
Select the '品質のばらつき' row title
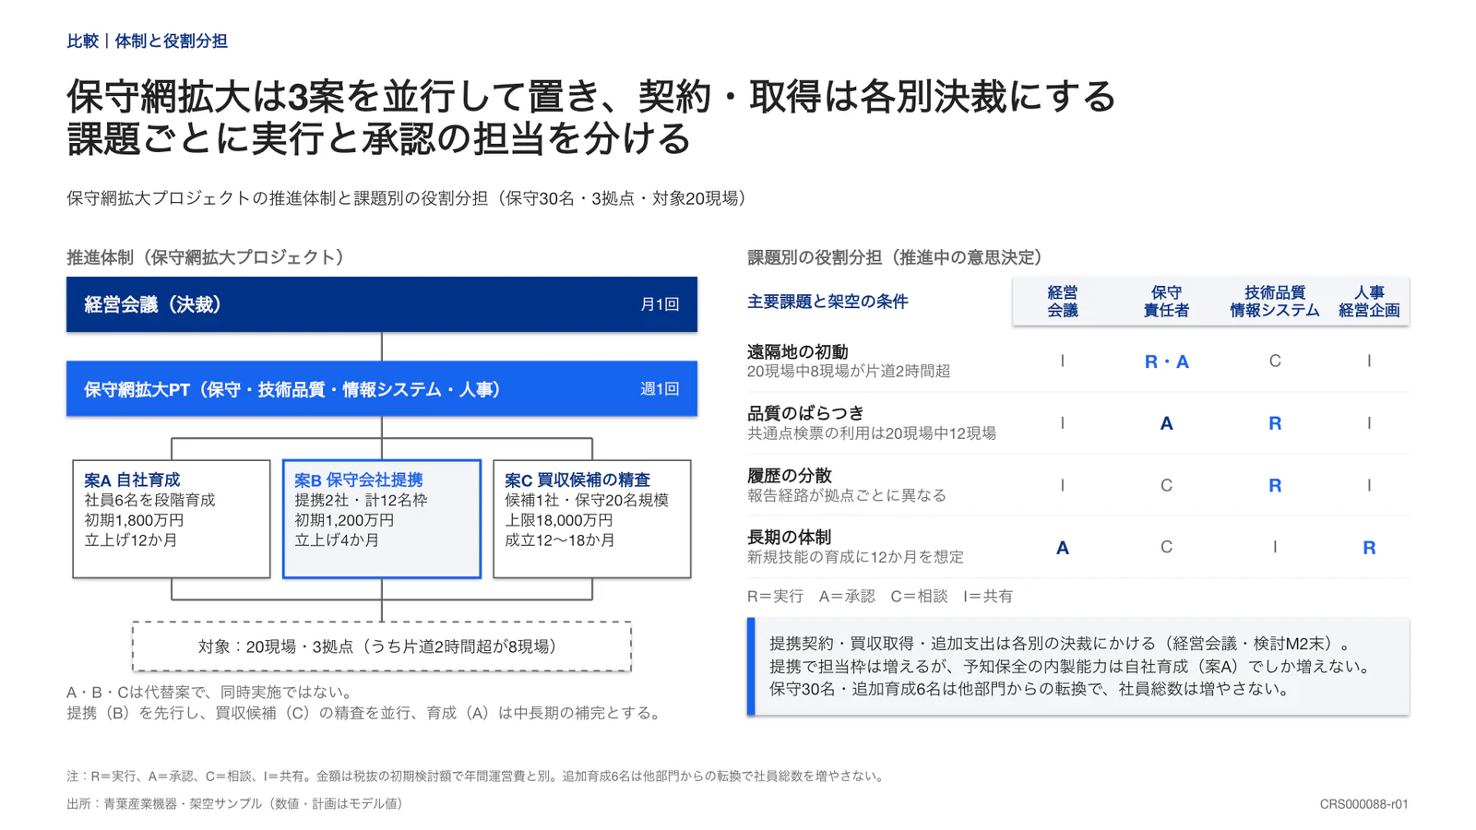tap(805, 413)
